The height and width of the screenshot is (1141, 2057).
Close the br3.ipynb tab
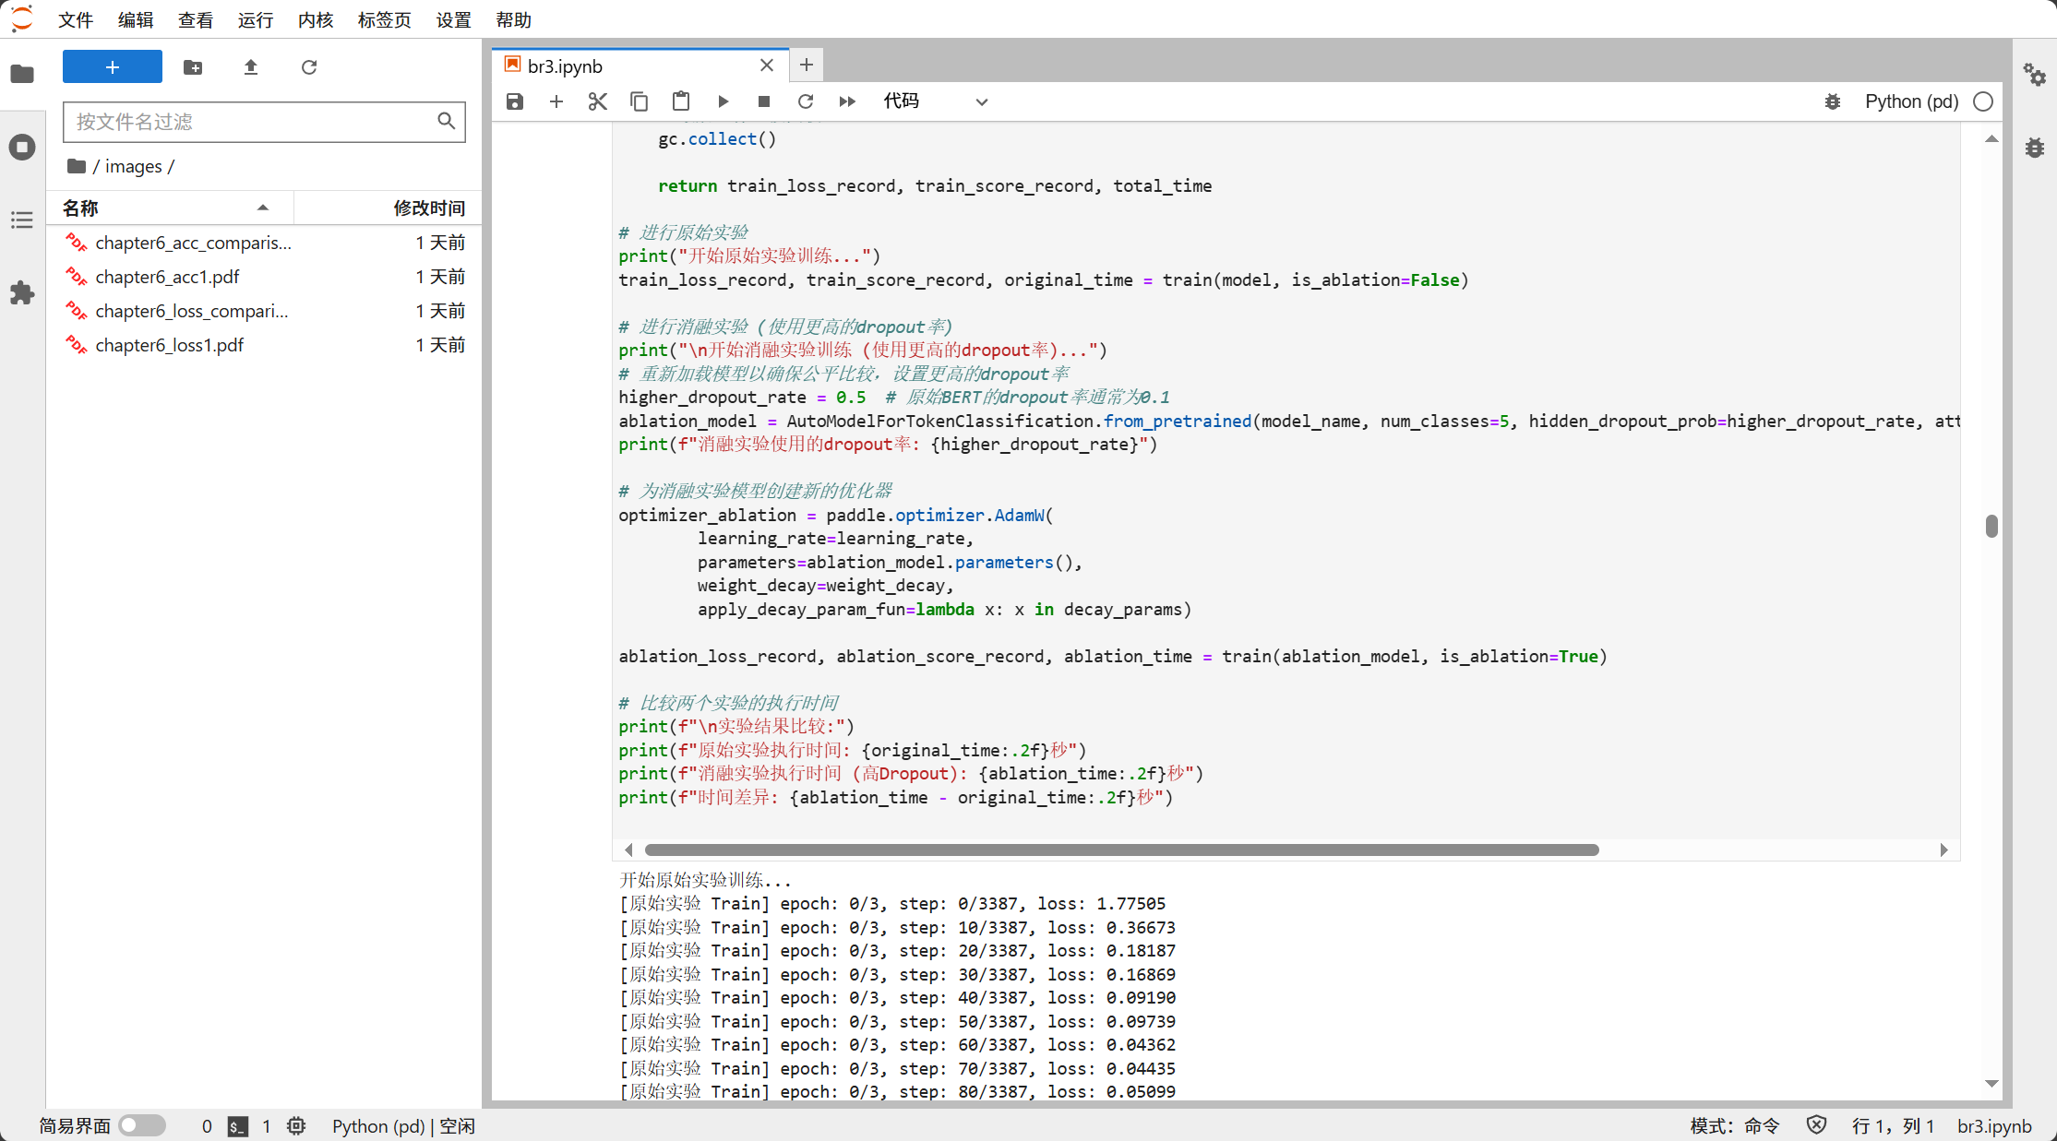point(767,65)
